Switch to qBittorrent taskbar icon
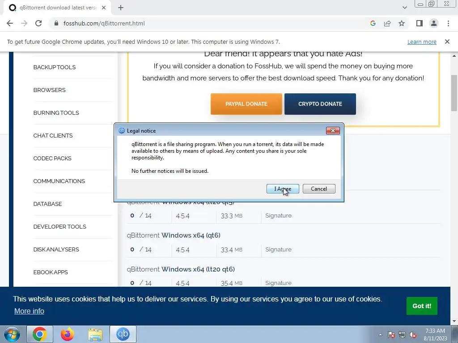Screen dimensions: 458x343 123,334
